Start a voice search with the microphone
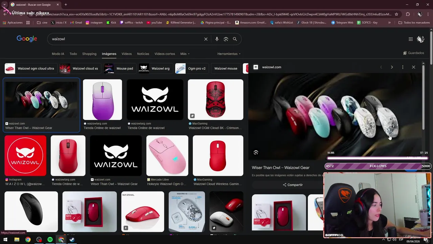433x244 pixels. coord(217,39)
